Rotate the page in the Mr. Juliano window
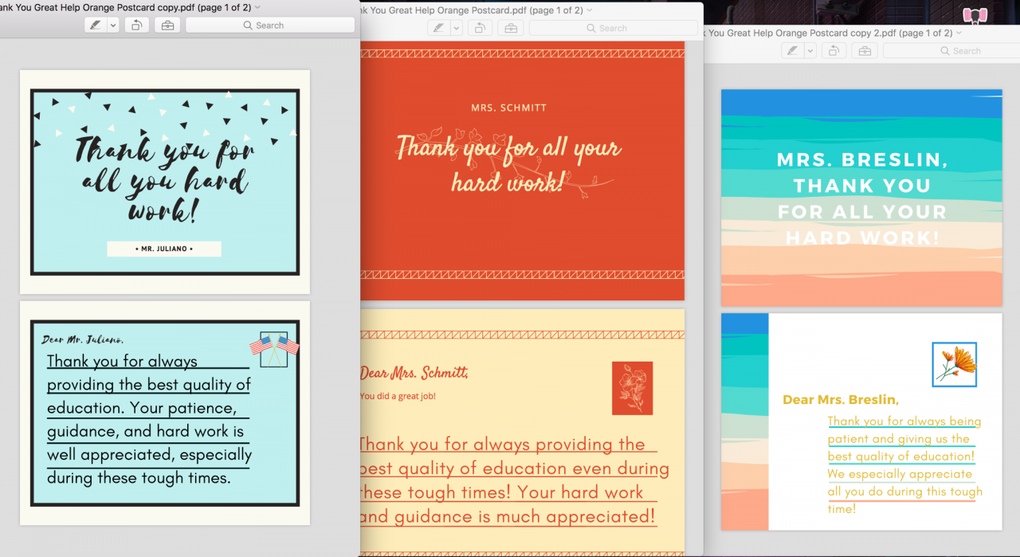Screen dimensions: 1020x557 [136, 25]
